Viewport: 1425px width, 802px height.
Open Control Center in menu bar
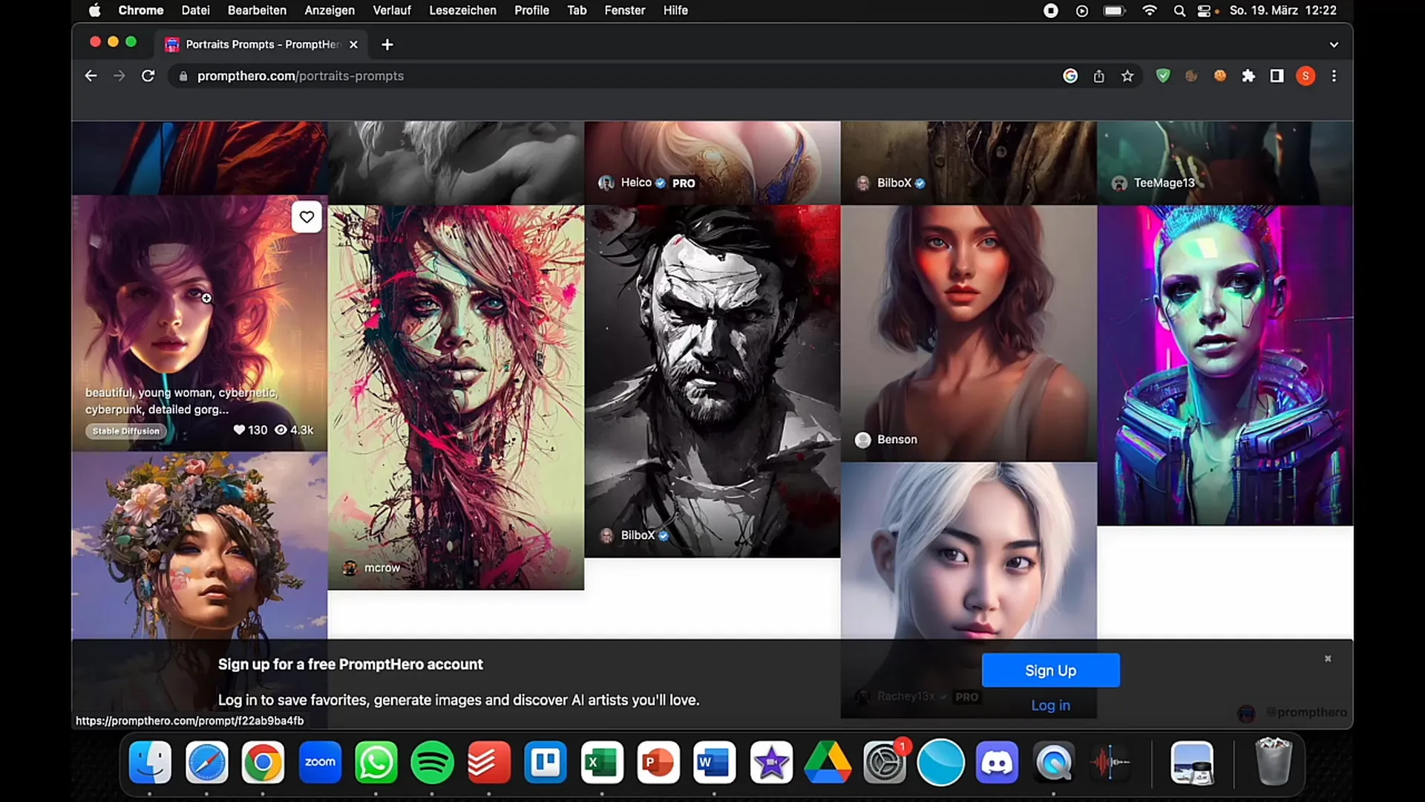(1205, 10)
